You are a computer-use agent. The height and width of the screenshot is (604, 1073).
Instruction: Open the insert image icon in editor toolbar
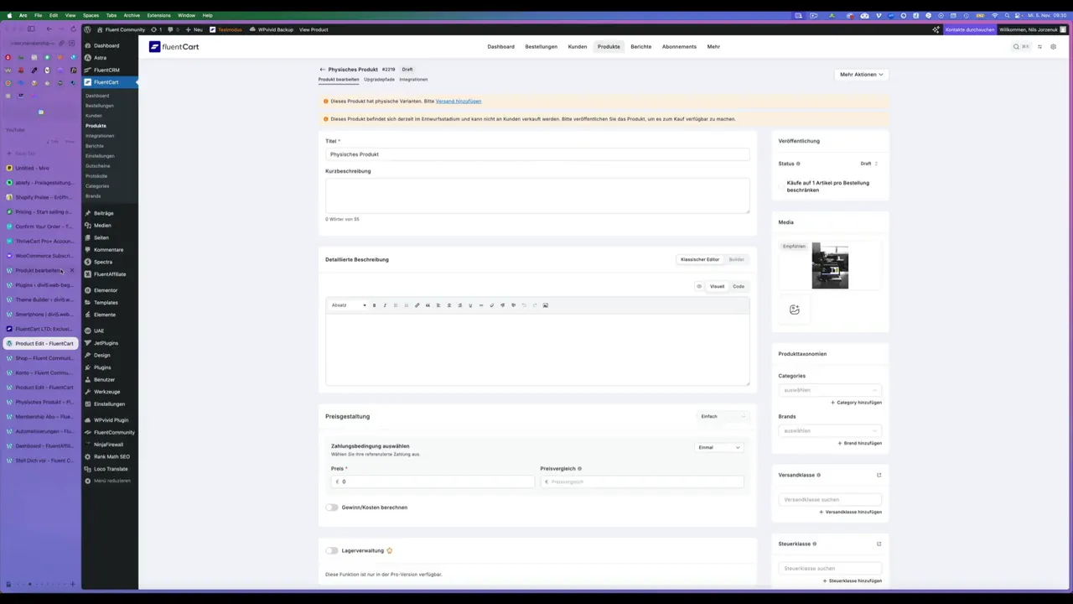[x=547, y=305]
